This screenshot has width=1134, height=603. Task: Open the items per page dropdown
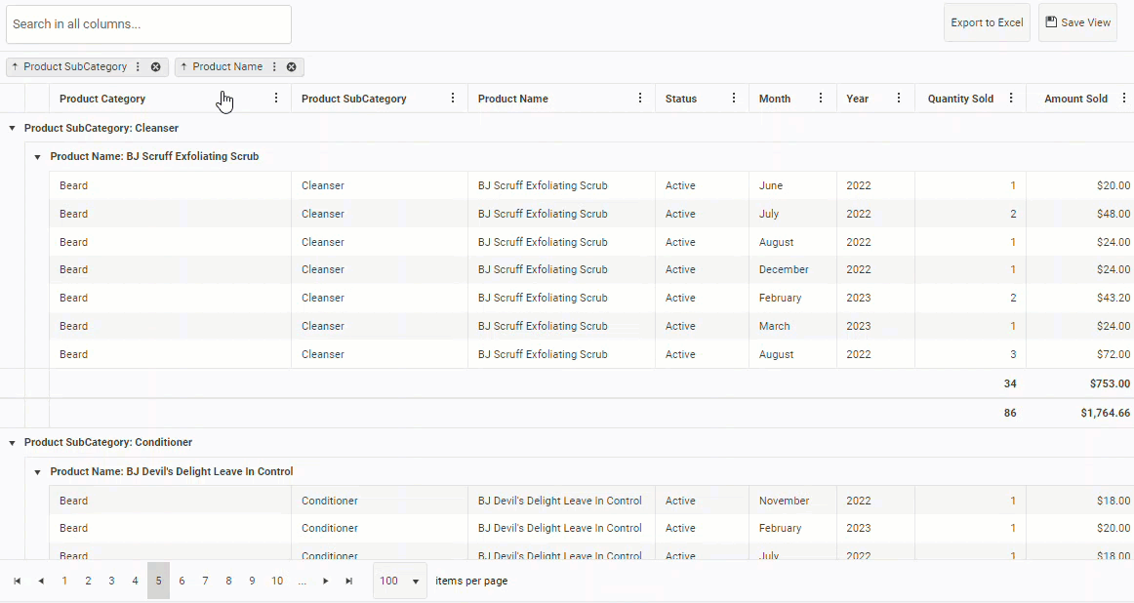(400, 581)
